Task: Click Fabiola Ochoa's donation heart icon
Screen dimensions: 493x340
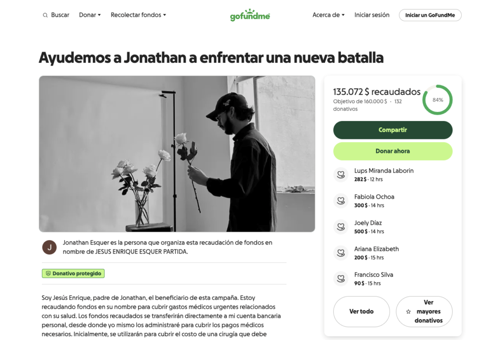Action: point(341,201)
